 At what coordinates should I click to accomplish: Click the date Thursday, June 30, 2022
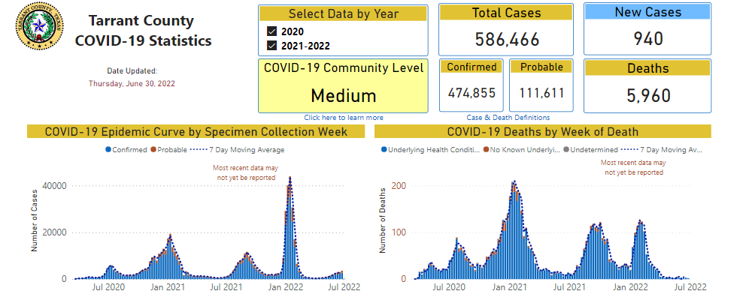pyautogui.click(x=132, y=84)
